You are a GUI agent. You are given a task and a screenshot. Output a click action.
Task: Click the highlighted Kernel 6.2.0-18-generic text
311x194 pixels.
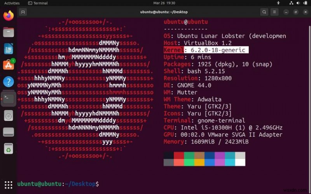click(x=206, y=50)
